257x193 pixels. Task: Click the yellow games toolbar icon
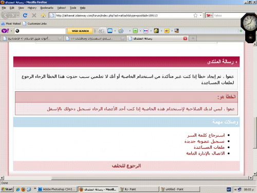click(x=156, y=31)
